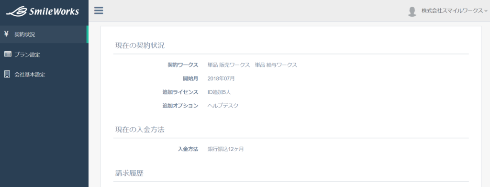Click the 現在の契約状況 section heading
490x187 pixels.
(139, 45)
